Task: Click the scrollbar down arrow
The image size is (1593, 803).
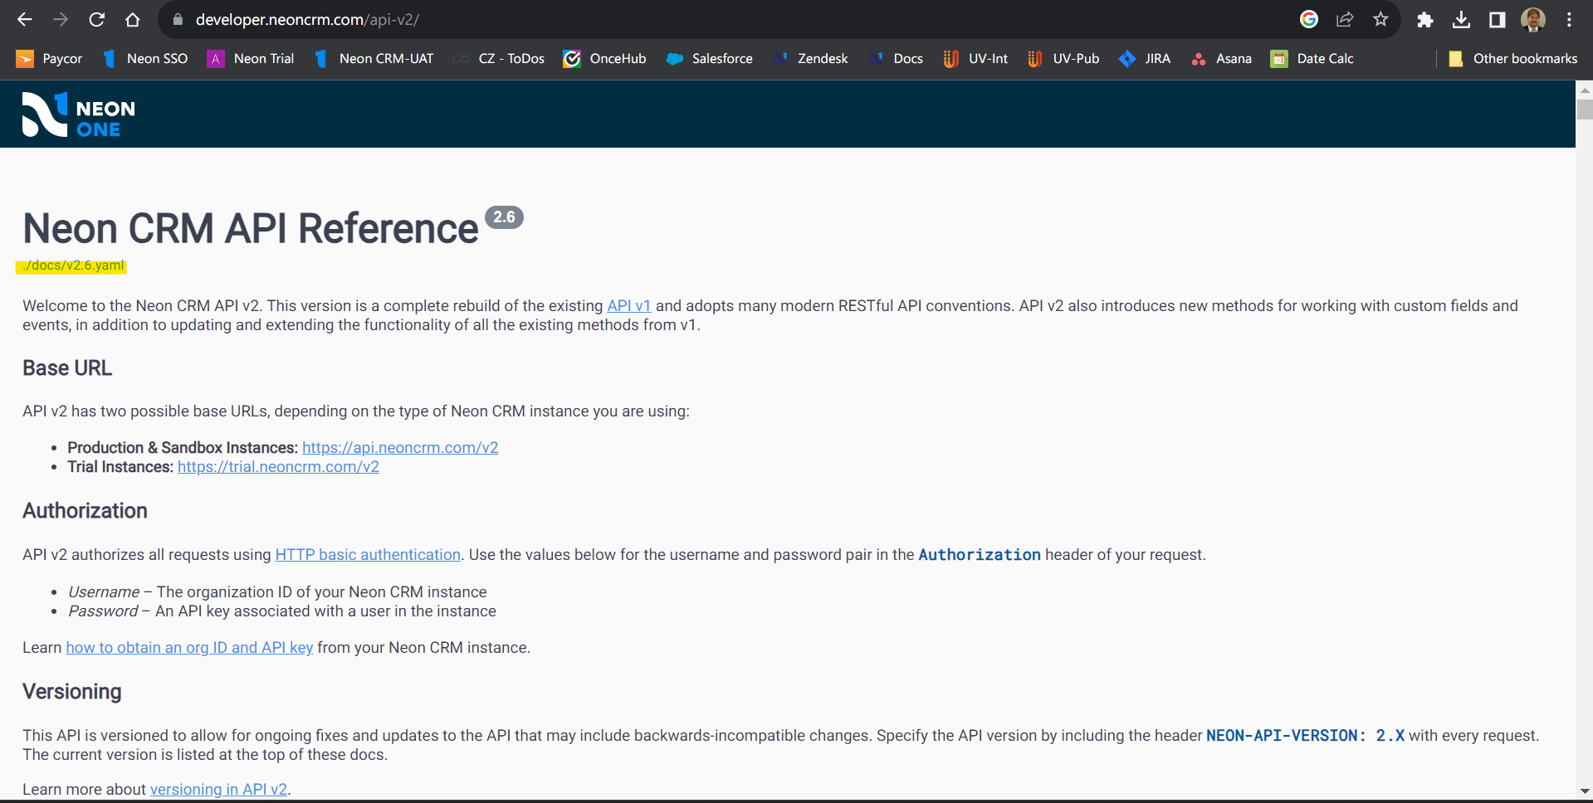Action: (x=1585, y=791)
